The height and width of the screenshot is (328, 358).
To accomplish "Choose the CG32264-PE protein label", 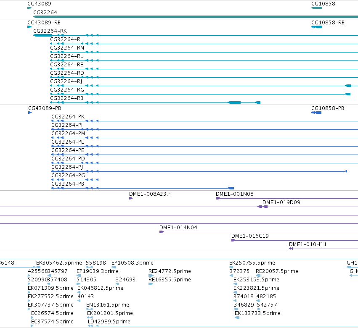I will coord(68,150).
